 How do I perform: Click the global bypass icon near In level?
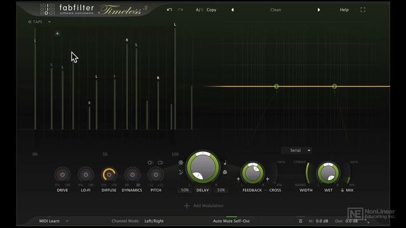(300, 221)
